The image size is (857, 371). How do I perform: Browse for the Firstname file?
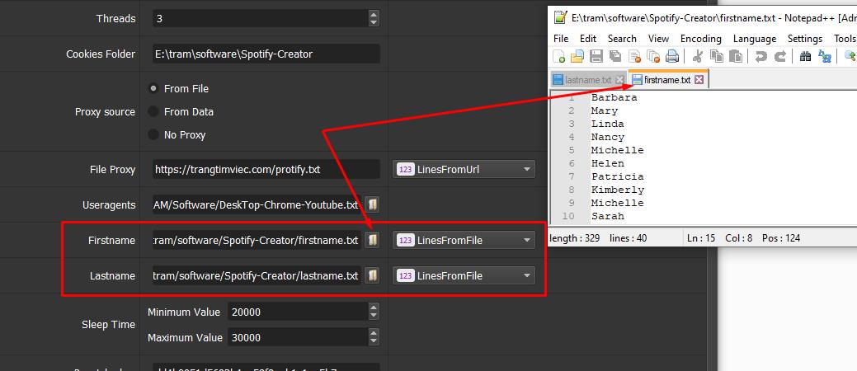point(372,241)
